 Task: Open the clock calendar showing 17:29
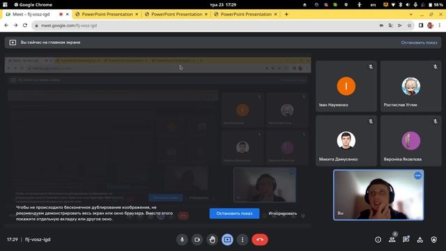223,5
